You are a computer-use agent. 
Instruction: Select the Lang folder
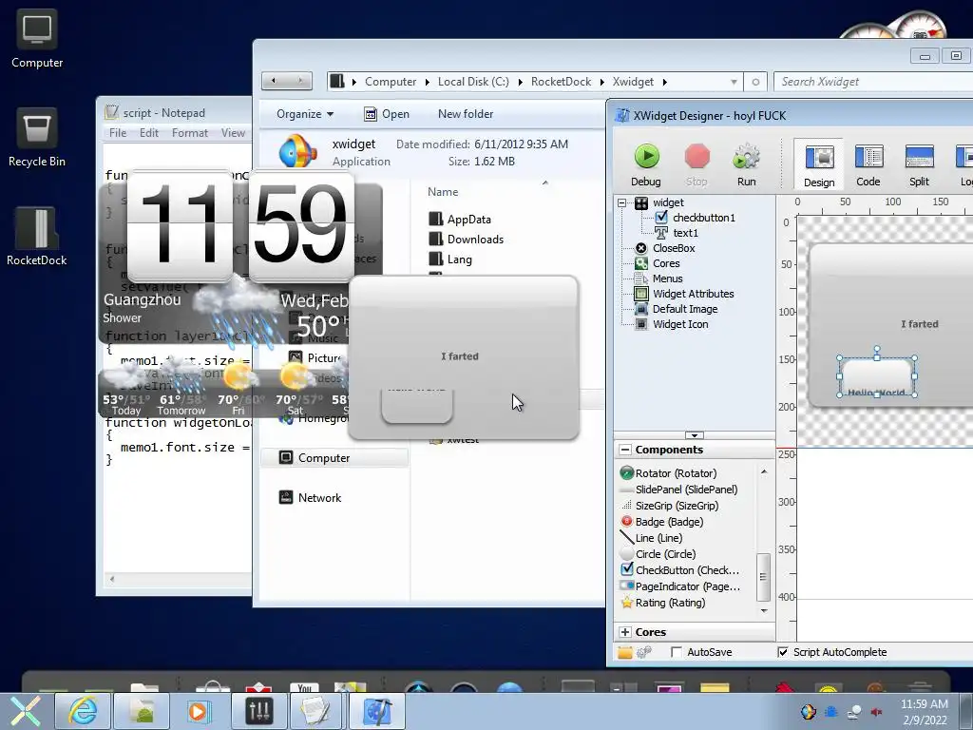point(450,259)
